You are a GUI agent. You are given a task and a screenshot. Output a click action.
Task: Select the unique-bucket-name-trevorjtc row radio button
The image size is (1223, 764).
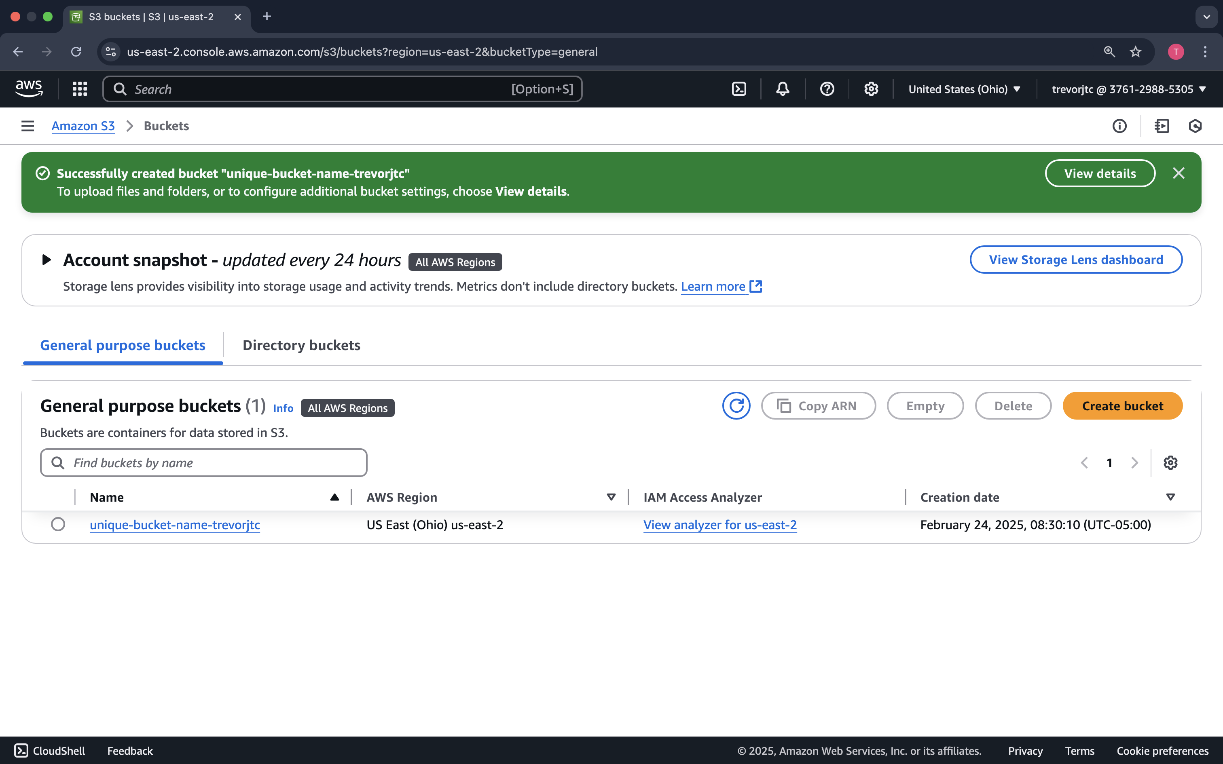coord(58,525)
